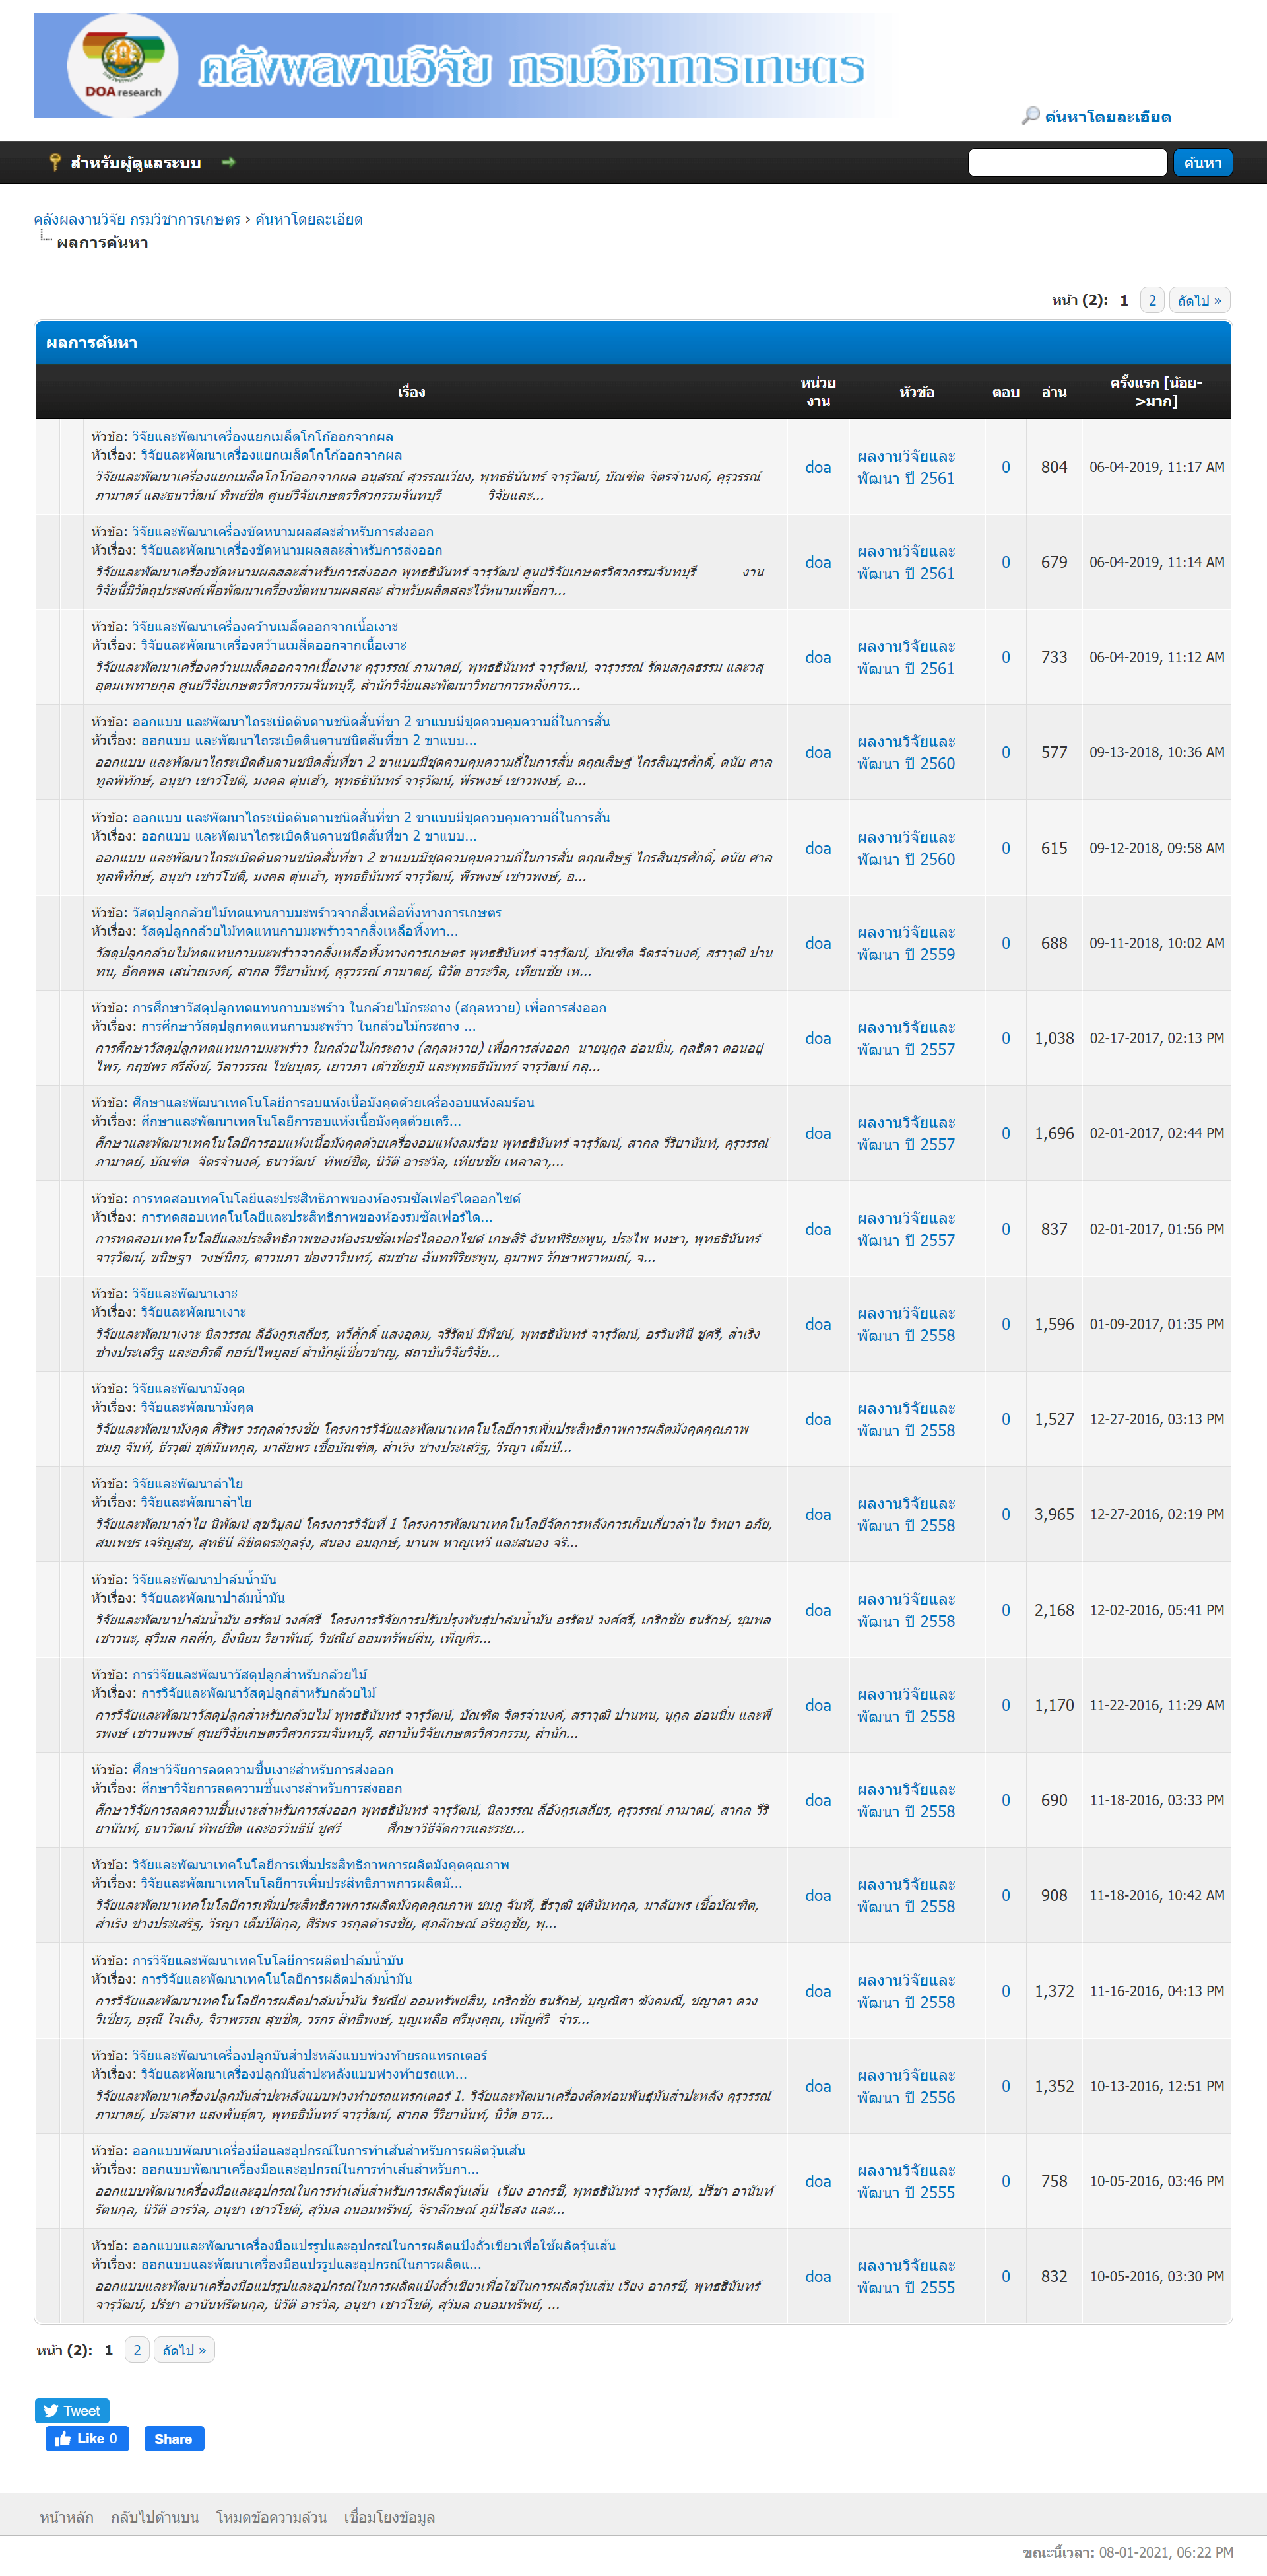Click the ค้นหา search button
This screenshot has height=2576, width=1267.
[x=1202, y=162]
